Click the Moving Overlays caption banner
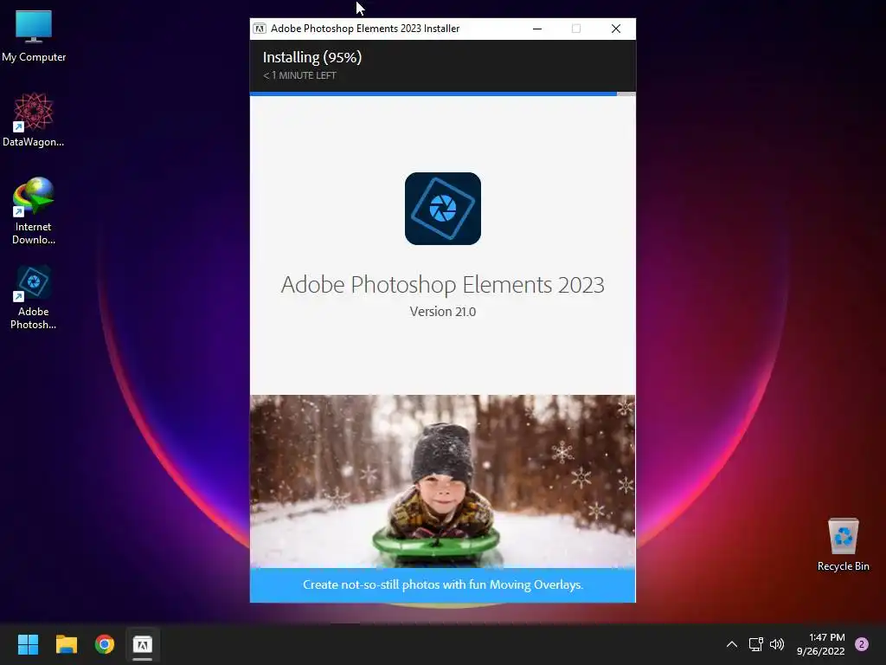This screenshot has width=886, height=665. 443,584
